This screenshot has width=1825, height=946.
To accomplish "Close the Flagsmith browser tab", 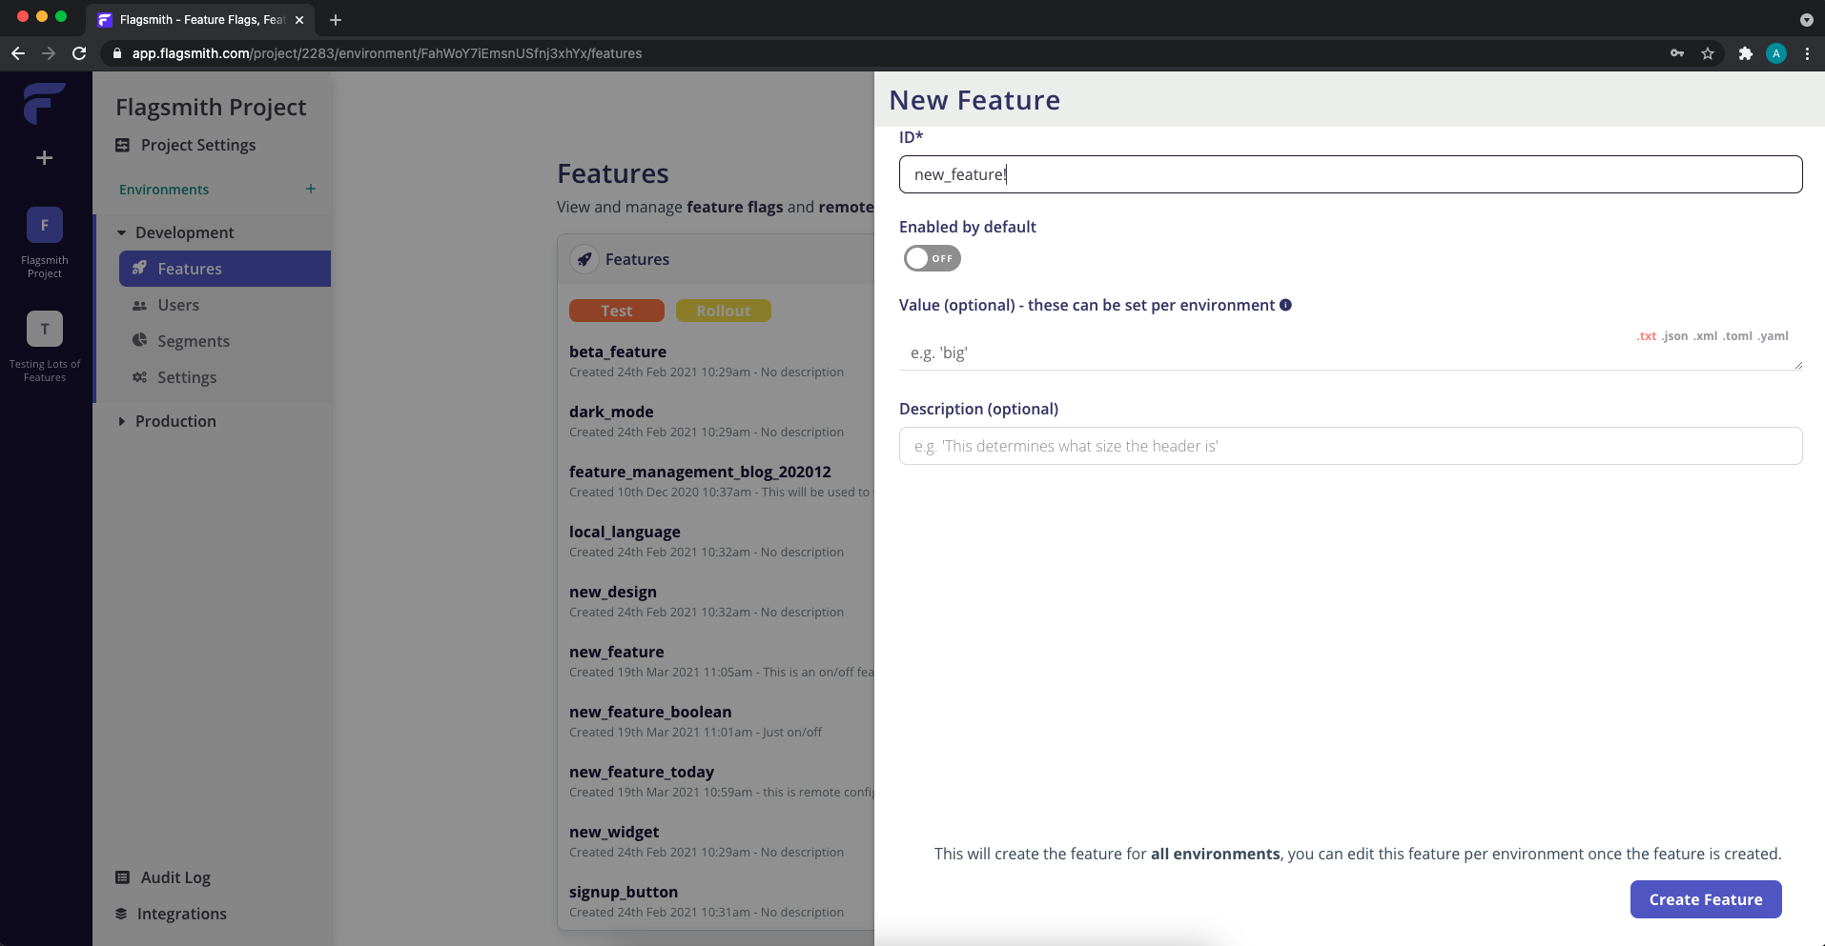I will click(x=299, y=19).
